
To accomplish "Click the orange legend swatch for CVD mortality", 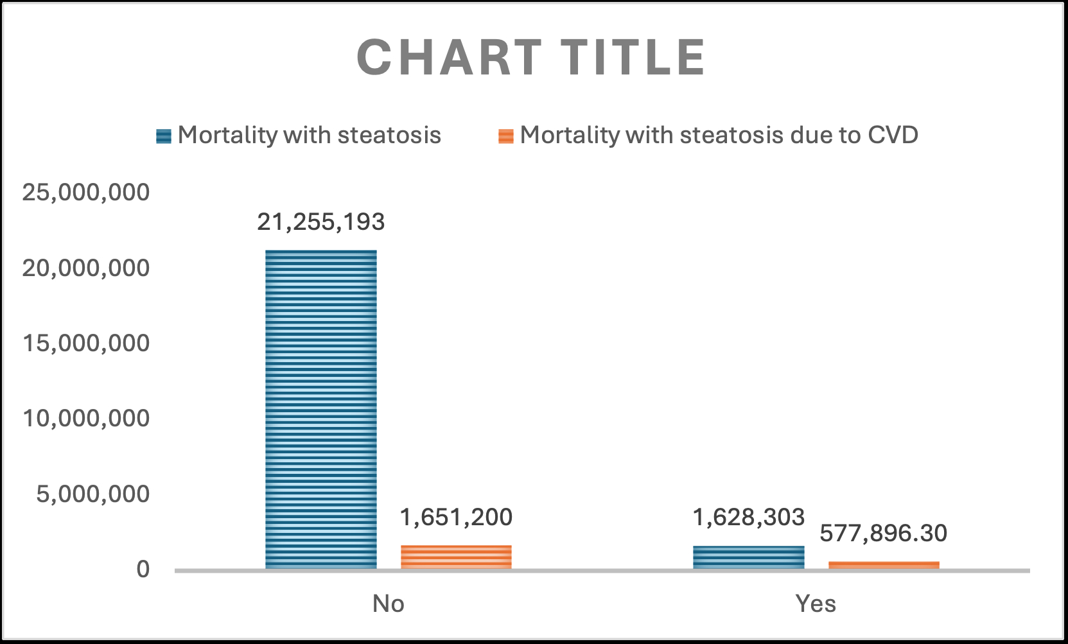I will (x=506, y=136).
